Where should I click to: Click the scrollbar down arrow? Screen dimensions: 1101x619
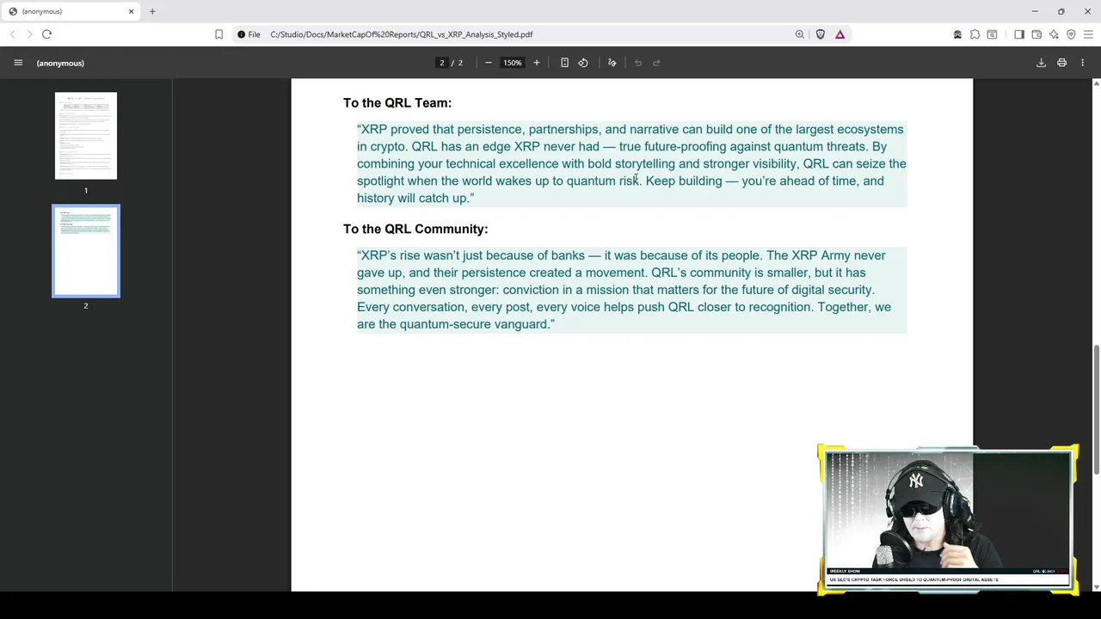coord(1096,587)
